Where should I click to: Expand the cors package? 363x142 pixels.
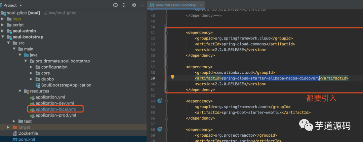pos(31,73)
